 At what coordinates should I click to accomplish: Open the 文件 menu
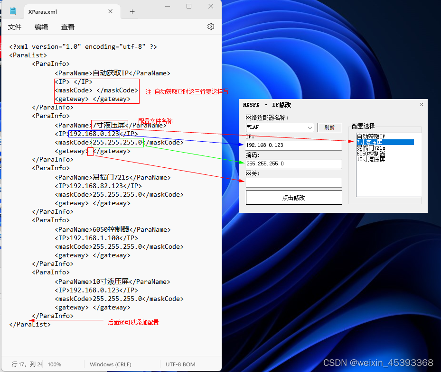click(15, 27)
